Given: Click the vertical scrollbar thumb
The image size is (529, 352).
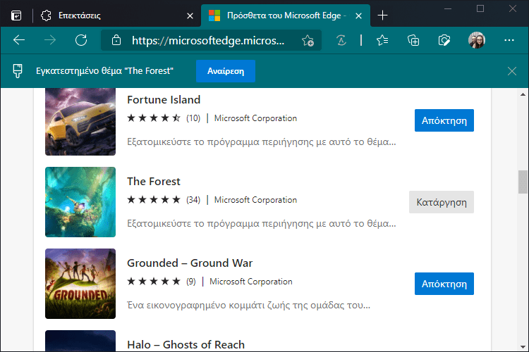Looking at the screenshot, I should [x=523, y=182].
